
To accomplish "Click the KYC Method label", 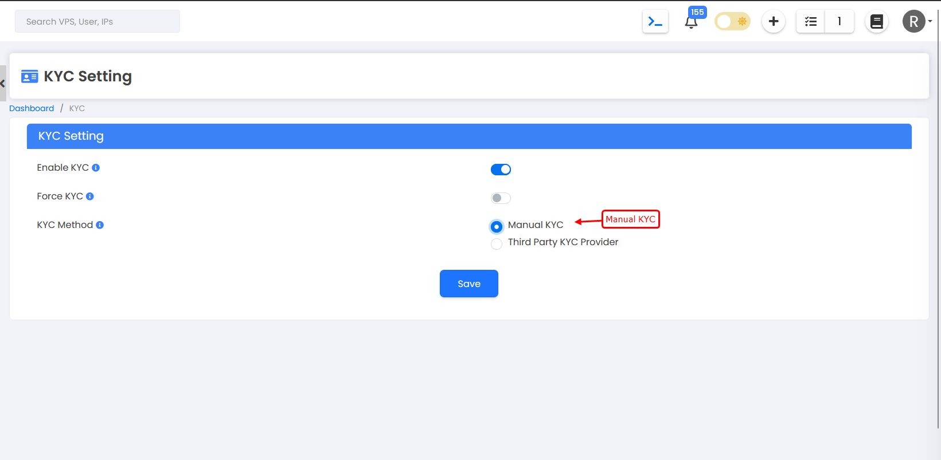I will click(x=65, y=225).
